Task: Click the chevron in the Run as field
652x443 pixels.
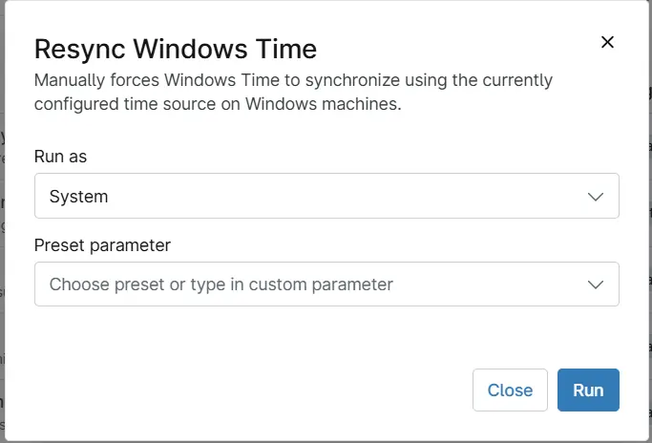Action: pos(596,197)
